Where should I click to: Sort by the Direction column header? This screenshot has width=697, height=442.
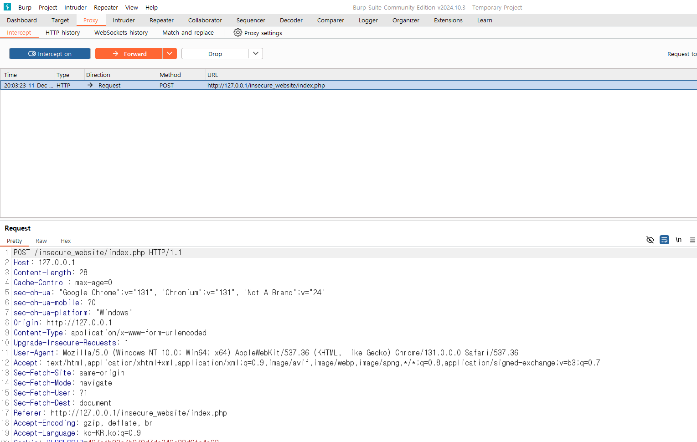pyautogui.click(x=121, y=75)
